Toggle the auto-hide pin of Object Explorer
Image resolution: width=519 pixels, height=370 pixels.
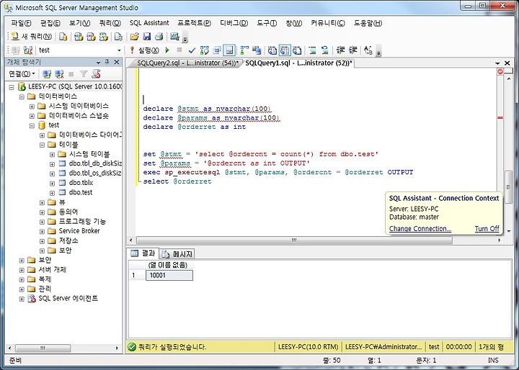(107, 62)
